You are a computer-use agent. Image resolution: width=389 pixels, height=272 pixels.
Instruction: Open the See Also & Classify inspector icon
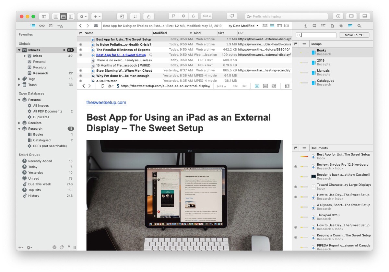(350, 26)
